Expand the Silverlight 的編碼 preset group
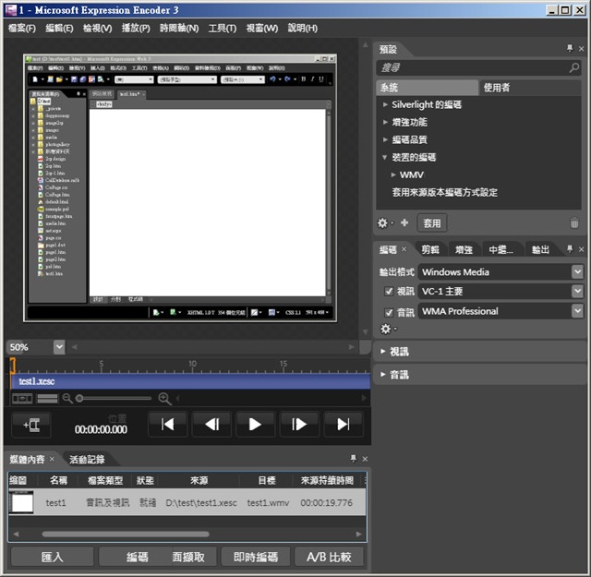Screen dimensions: 591x577 click(x=386, y=104)
